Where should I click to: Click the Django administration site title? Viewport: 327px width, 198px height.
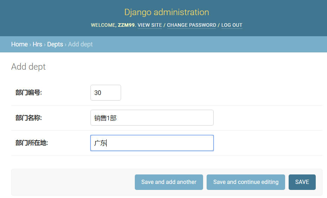click(166, 12)
